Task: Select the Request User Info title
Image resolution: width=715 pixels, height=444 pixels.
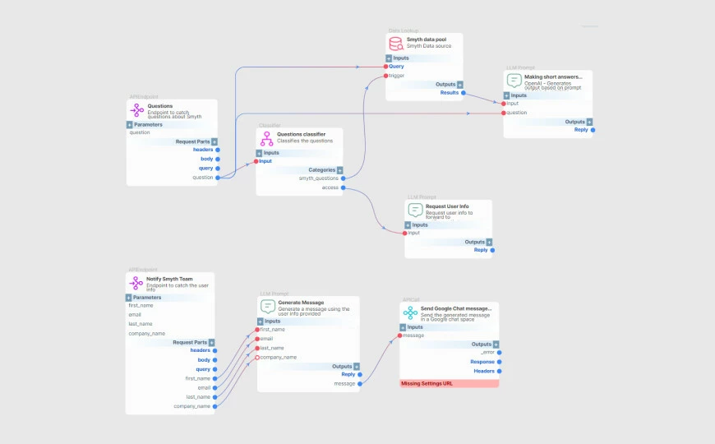Action: 447,206
